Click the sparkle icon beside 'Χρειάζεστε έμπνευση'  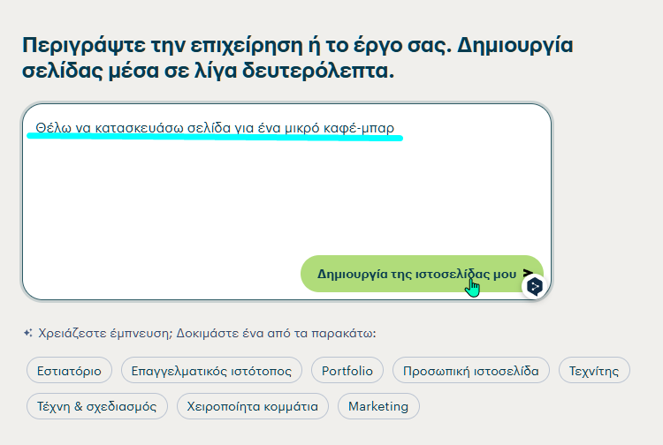[28, 333]
